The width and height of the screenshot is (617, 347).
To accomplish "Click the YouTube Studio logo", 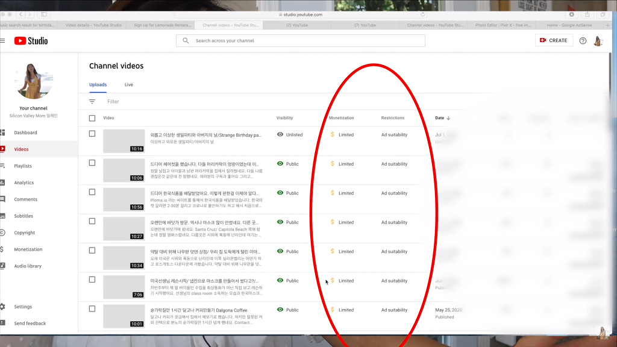I will tap(31, 41).
